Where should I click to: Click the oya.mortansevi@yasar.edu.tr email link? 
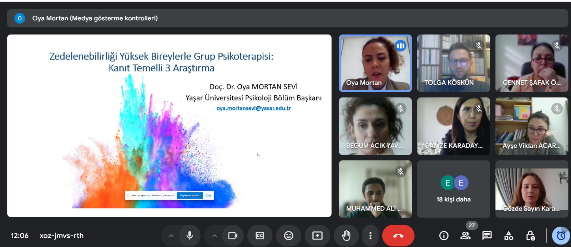pyautogui.click(x=253, y=108)
